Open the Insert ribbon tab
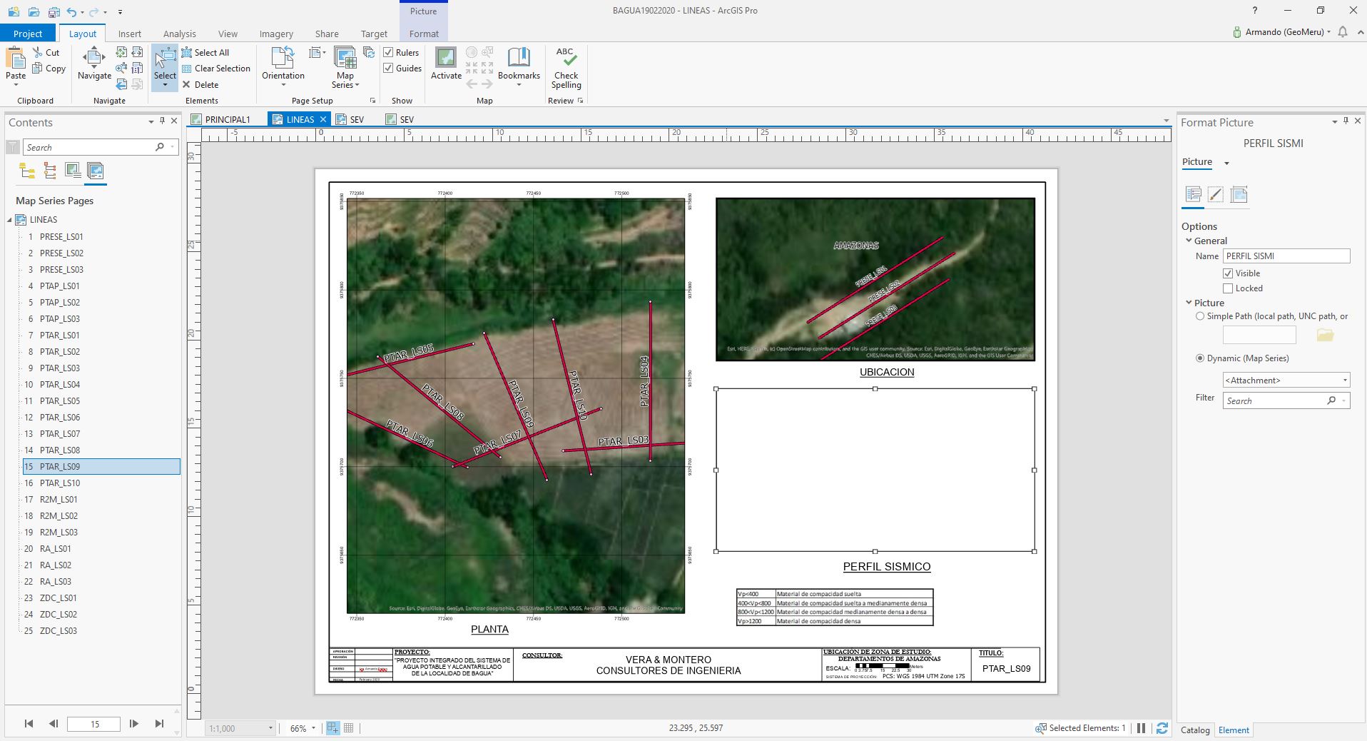This screenshot has width=1367, height=741. click(129, 34)
